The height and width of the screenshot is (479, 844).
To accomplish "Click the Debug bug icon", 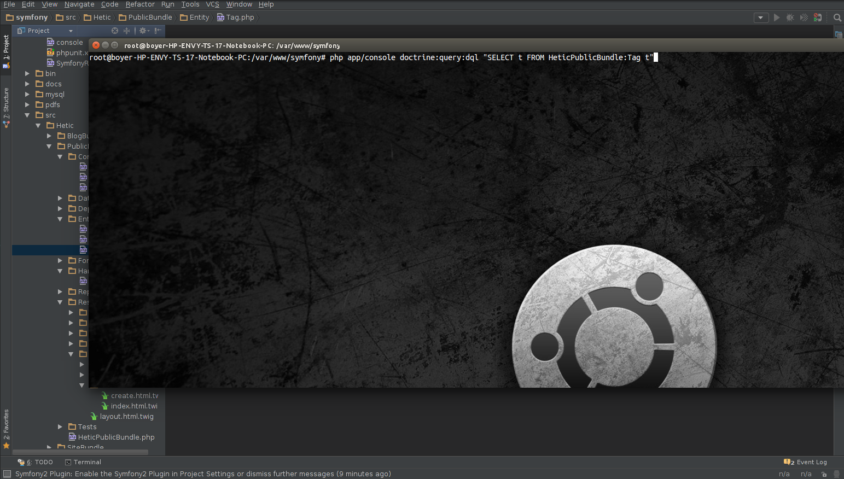I will point(790,17).
